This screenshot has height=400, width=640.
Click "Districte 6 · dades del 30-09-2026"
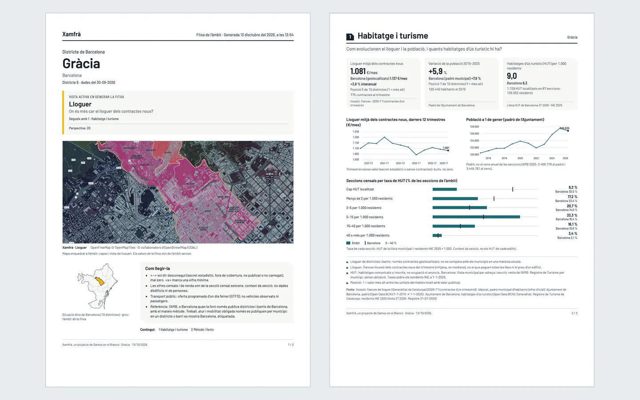click(x=89, y=83)
